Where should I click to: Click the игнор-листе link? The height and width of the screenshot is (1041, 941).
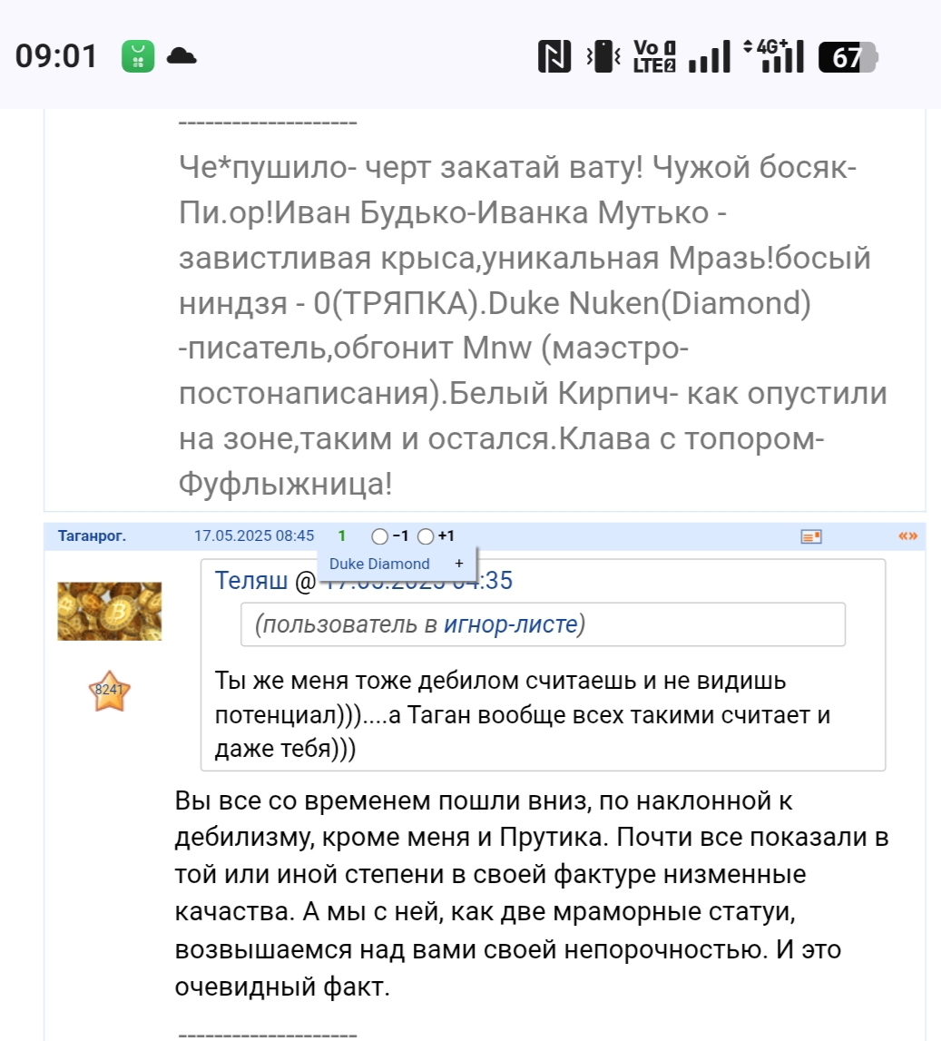[x=511, y=624]
